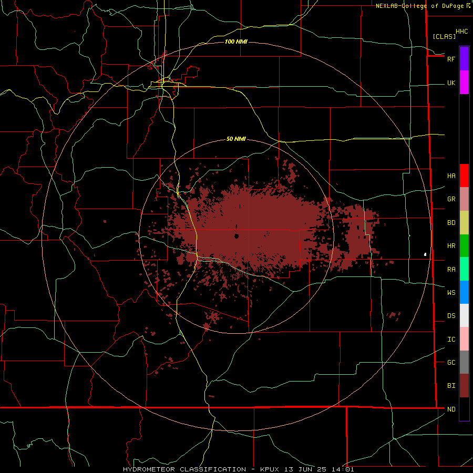Pick the mint RA rain color swatch
Image resolution: width=473 pixels, height=473 pixels.
point(464,269)
